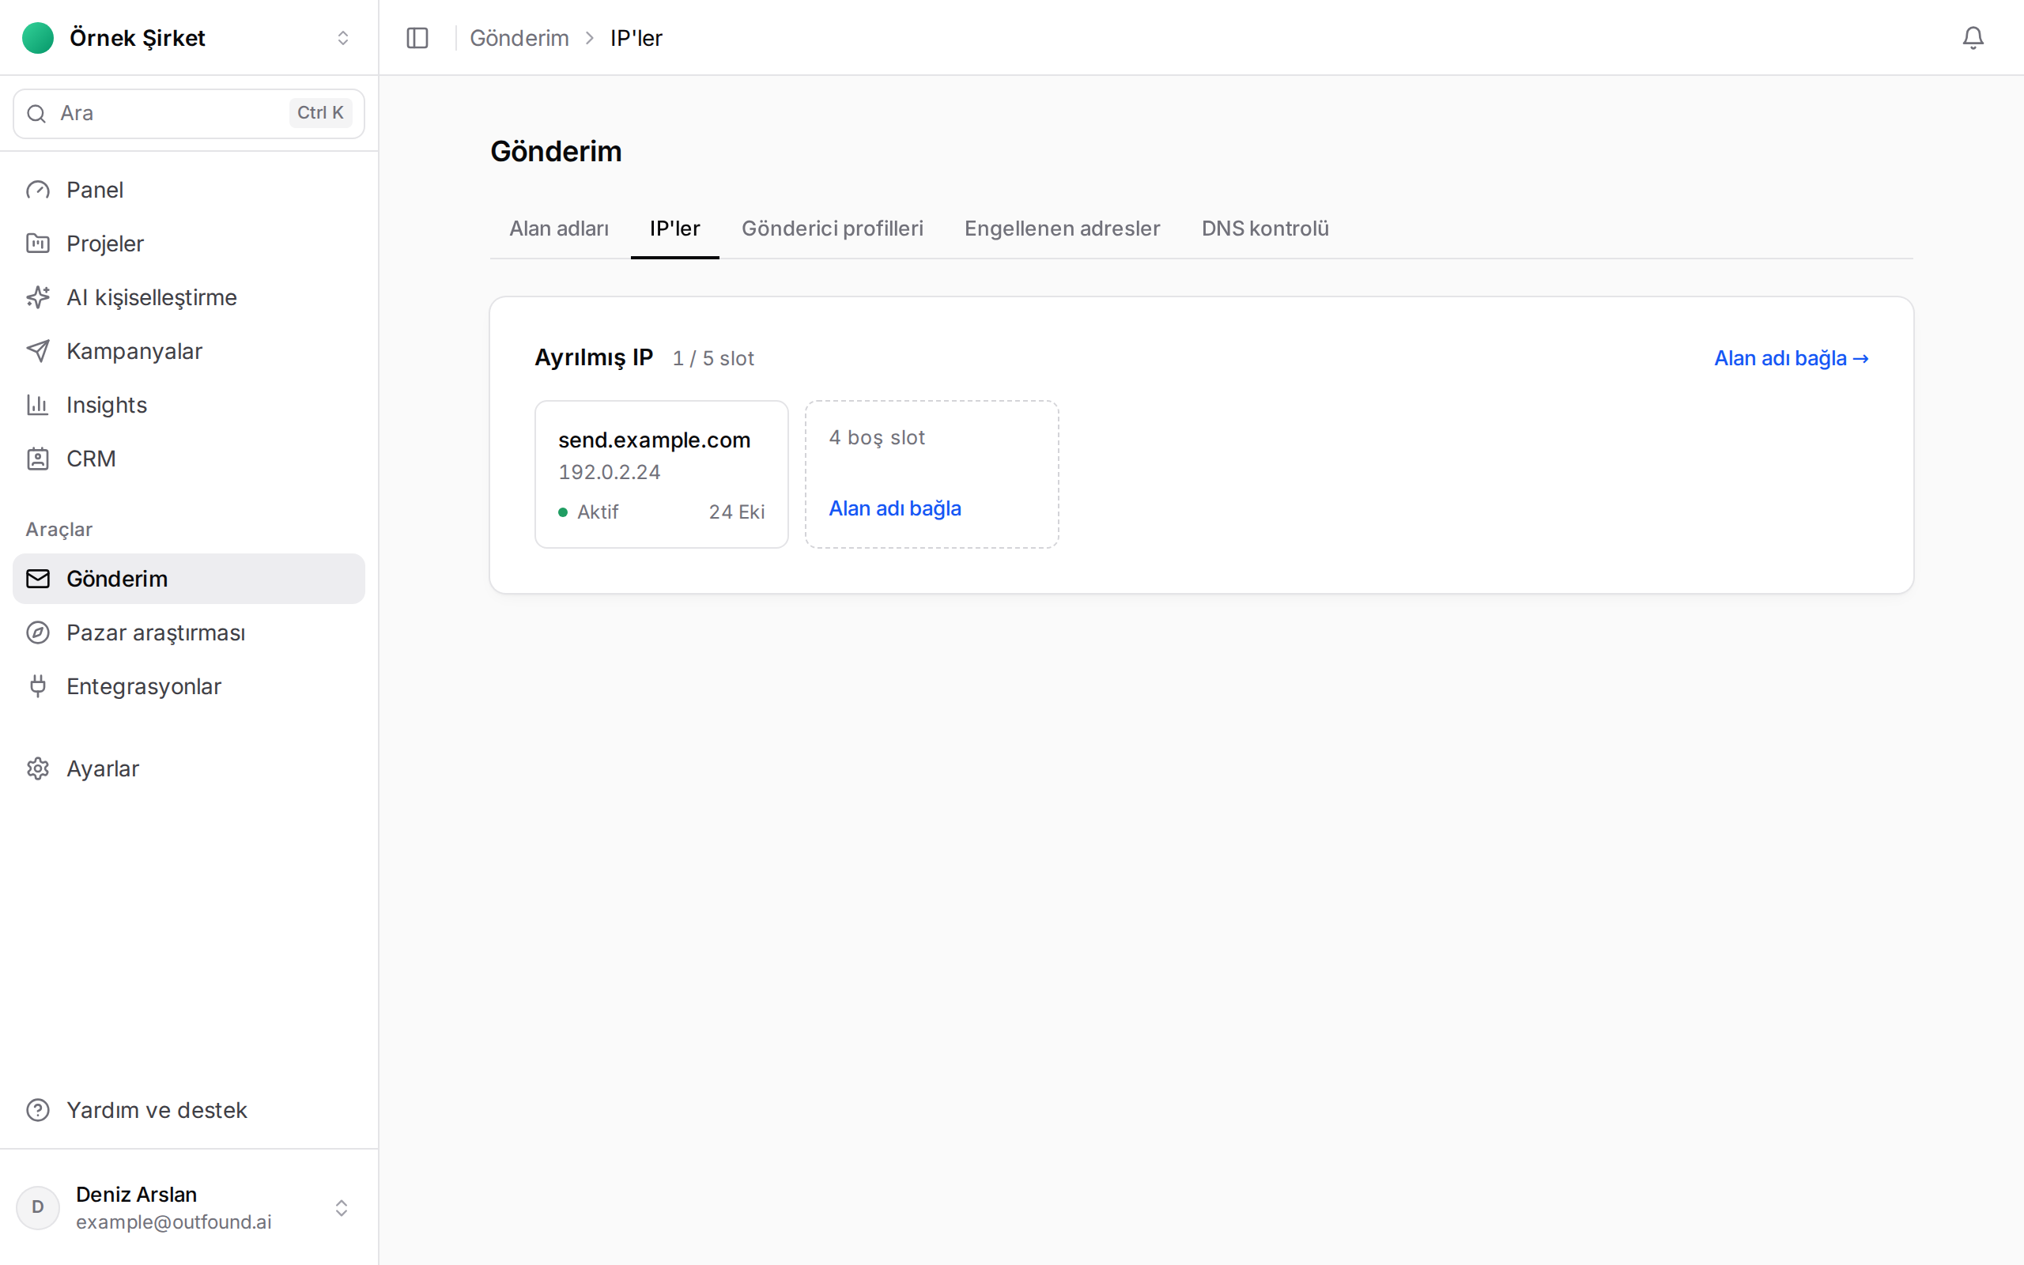
Task: Expand the Deniz Arslan account menu chevrons
Action: click(342, 1207)
